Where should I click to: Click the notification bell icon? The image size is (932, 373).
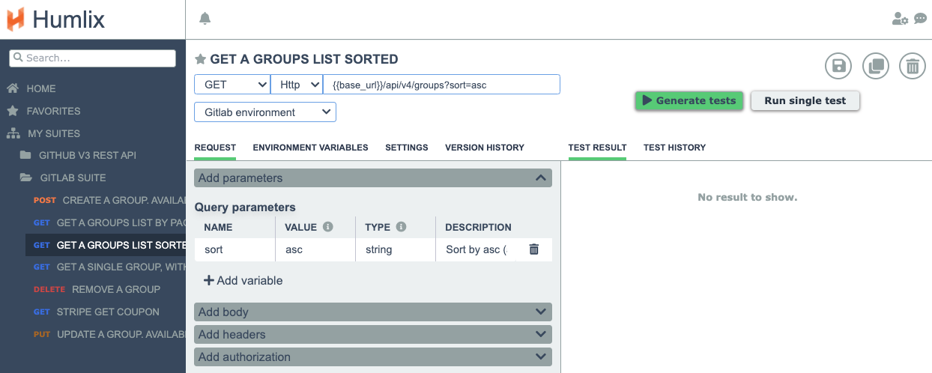[x=205, y=19]
